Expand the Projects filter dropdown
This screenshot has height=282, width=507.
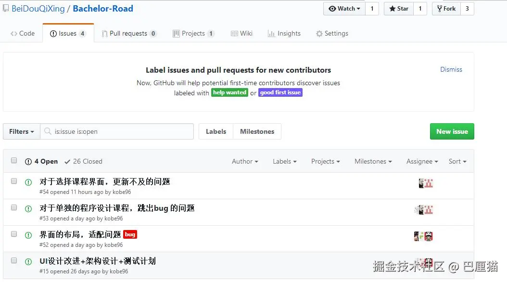pyautogui.click(x=325, y=161)
